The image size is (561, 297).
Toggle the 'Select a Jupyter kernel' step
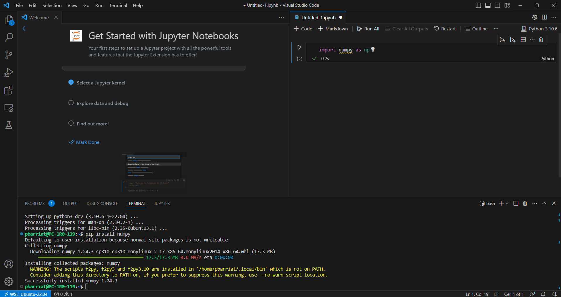71,82
